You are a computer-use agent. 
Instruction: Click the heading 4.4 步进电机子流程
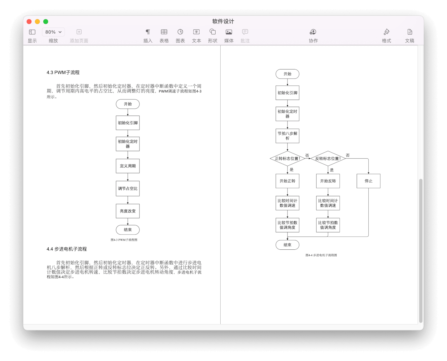coord(67,249)
